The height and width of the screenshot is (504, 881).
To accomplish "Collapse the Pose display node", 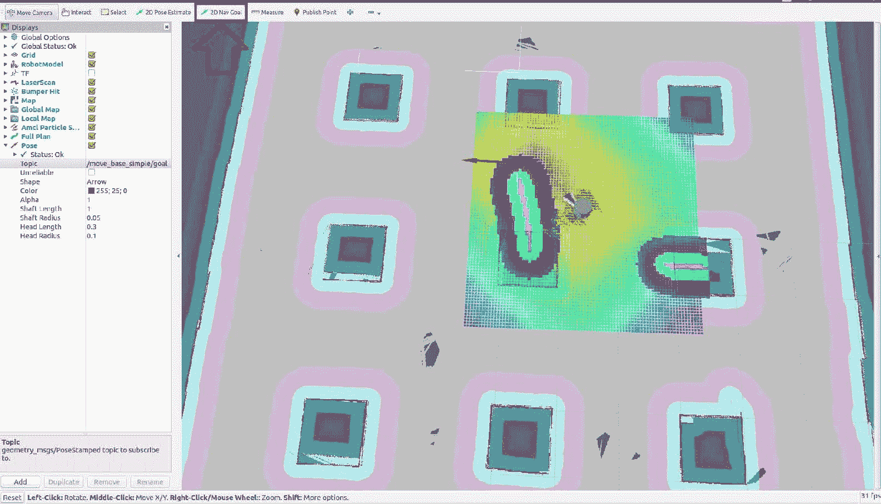I will (6, 145).
